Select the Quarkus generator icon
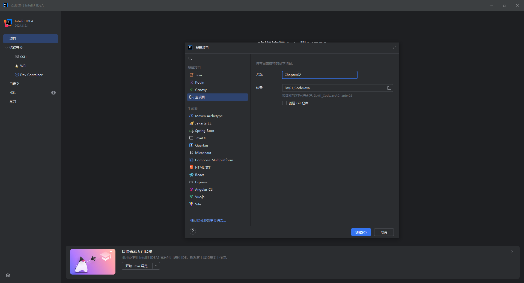524x283 pixels. [191, 145]
